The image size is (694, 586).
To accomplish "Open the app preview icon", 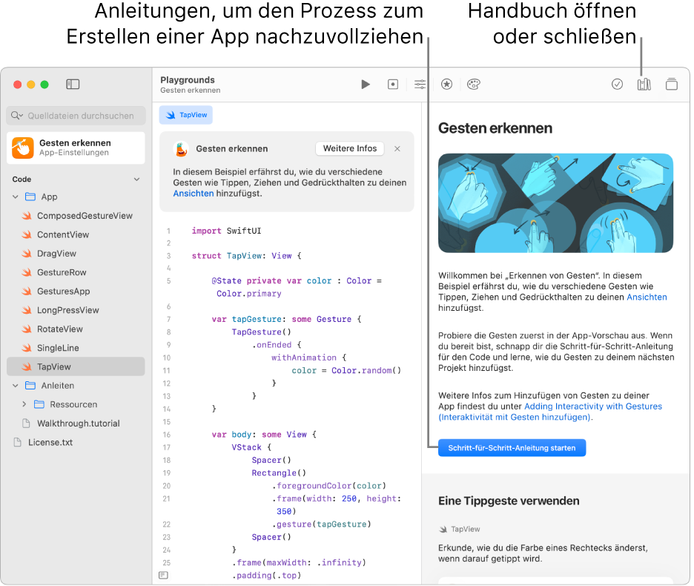I will click(x=392, y=84).
